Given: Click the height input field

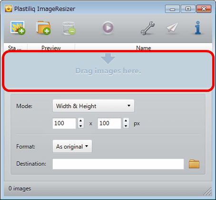Looking at the screenshot, I should pos(109,123).
